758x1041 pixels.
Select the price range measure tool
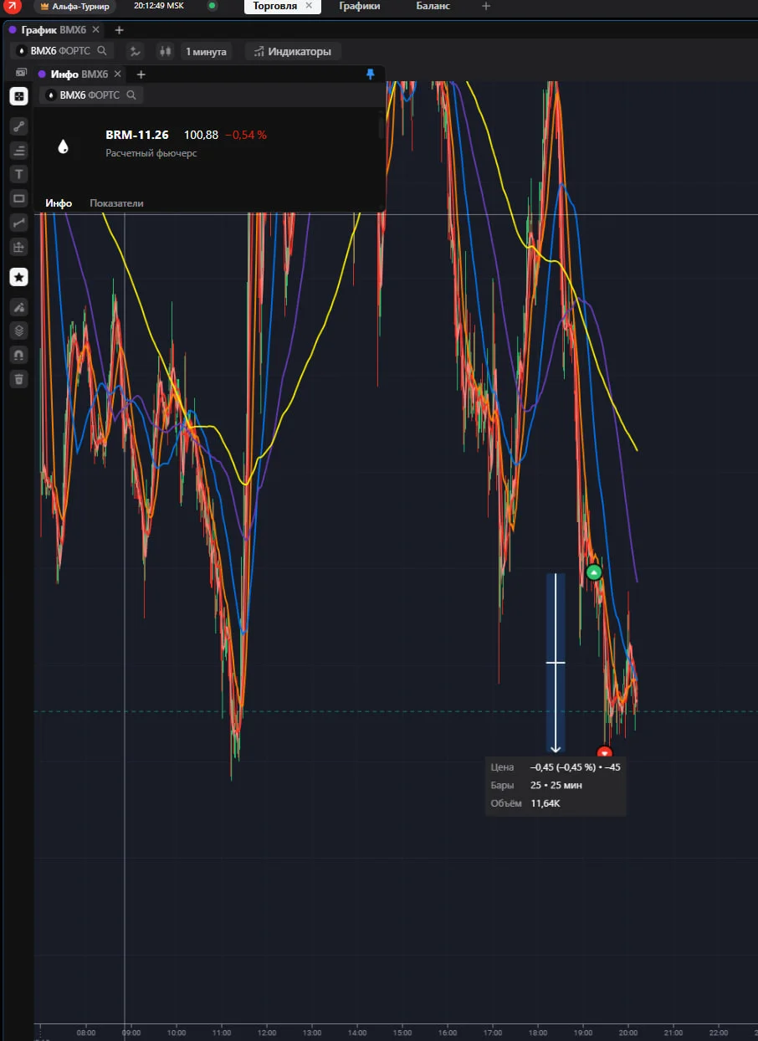(x=18, y=223)
